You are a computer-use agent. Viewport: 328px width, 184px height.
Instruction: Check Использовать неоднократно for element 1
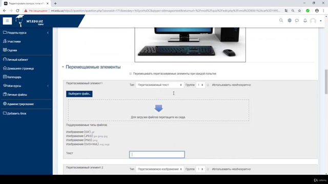208,85
